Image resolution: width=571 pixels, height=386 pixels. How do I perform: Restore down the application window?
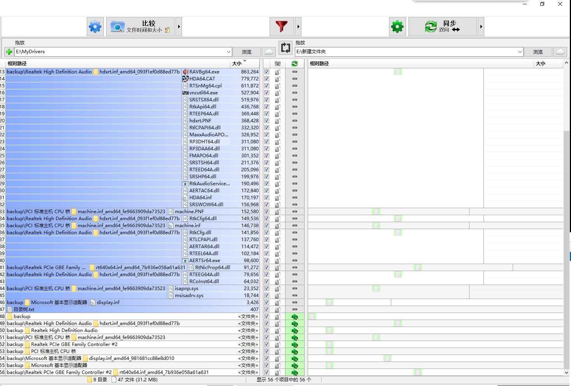(x=542, y=4)
